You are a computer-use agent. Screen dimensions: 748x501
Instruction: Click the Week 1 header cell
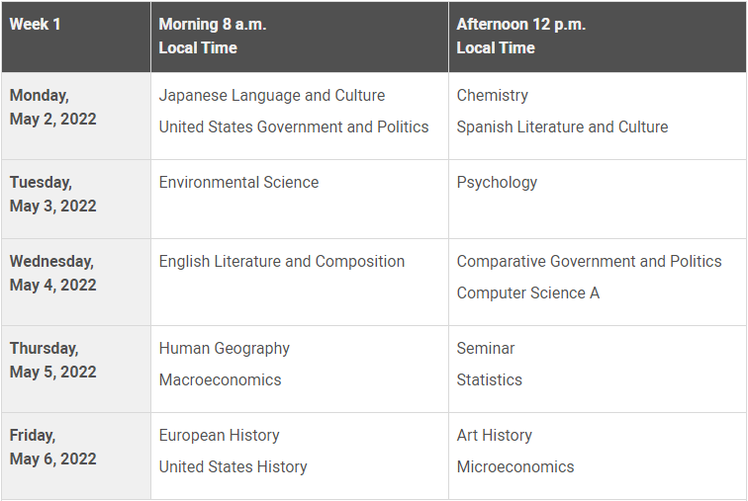point(76,37)
